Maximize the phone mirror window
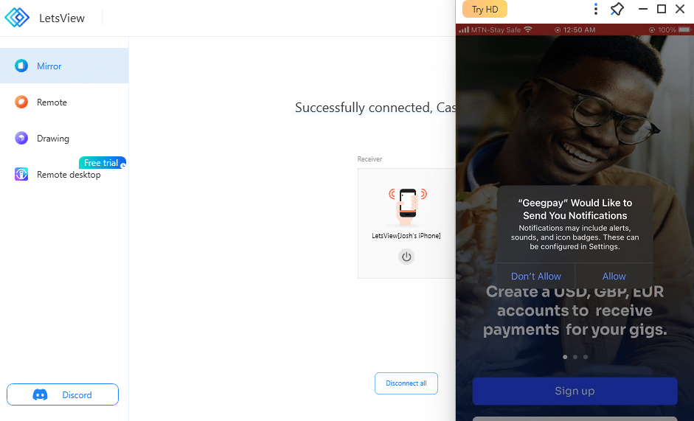Viewport: 694px width, 421px height. [x=662, y=9]
